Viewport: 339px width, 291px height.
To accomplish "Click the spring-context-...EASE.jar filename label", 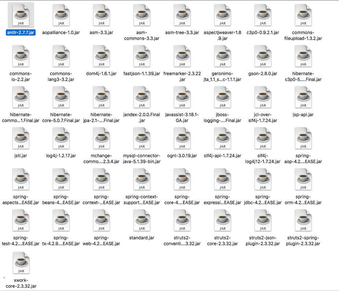I will click(x=101, y=200).
